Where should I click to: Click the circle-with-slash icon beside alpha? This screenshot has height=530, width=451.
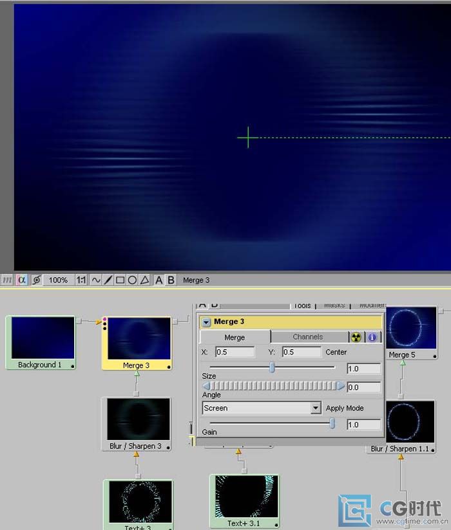point(37,280)
